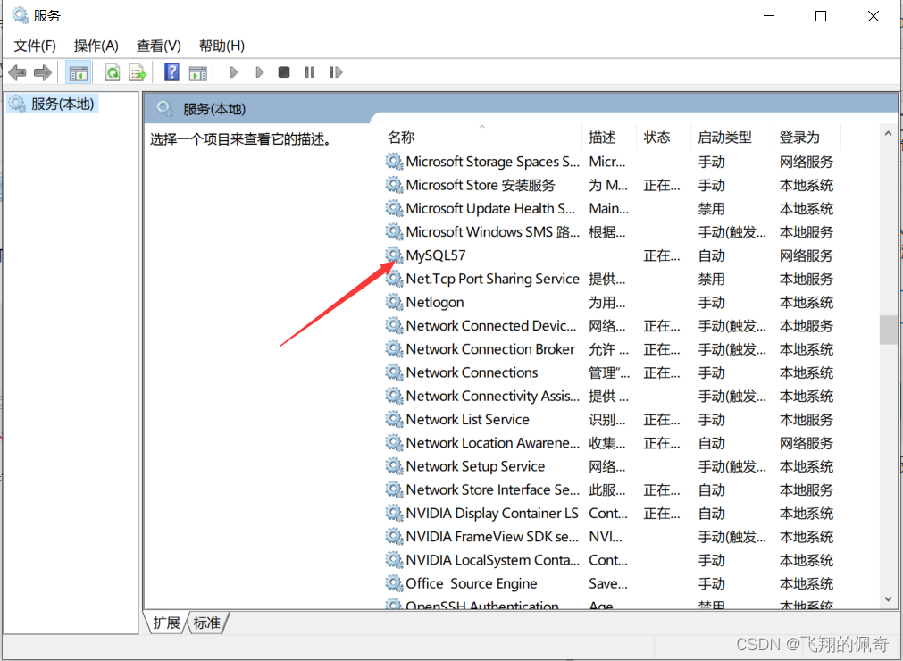This screenshot has height=661, width=903.
Task: Toggle the show/hide console tree icon
Action: pyautogui.click(x=78, y=72)
